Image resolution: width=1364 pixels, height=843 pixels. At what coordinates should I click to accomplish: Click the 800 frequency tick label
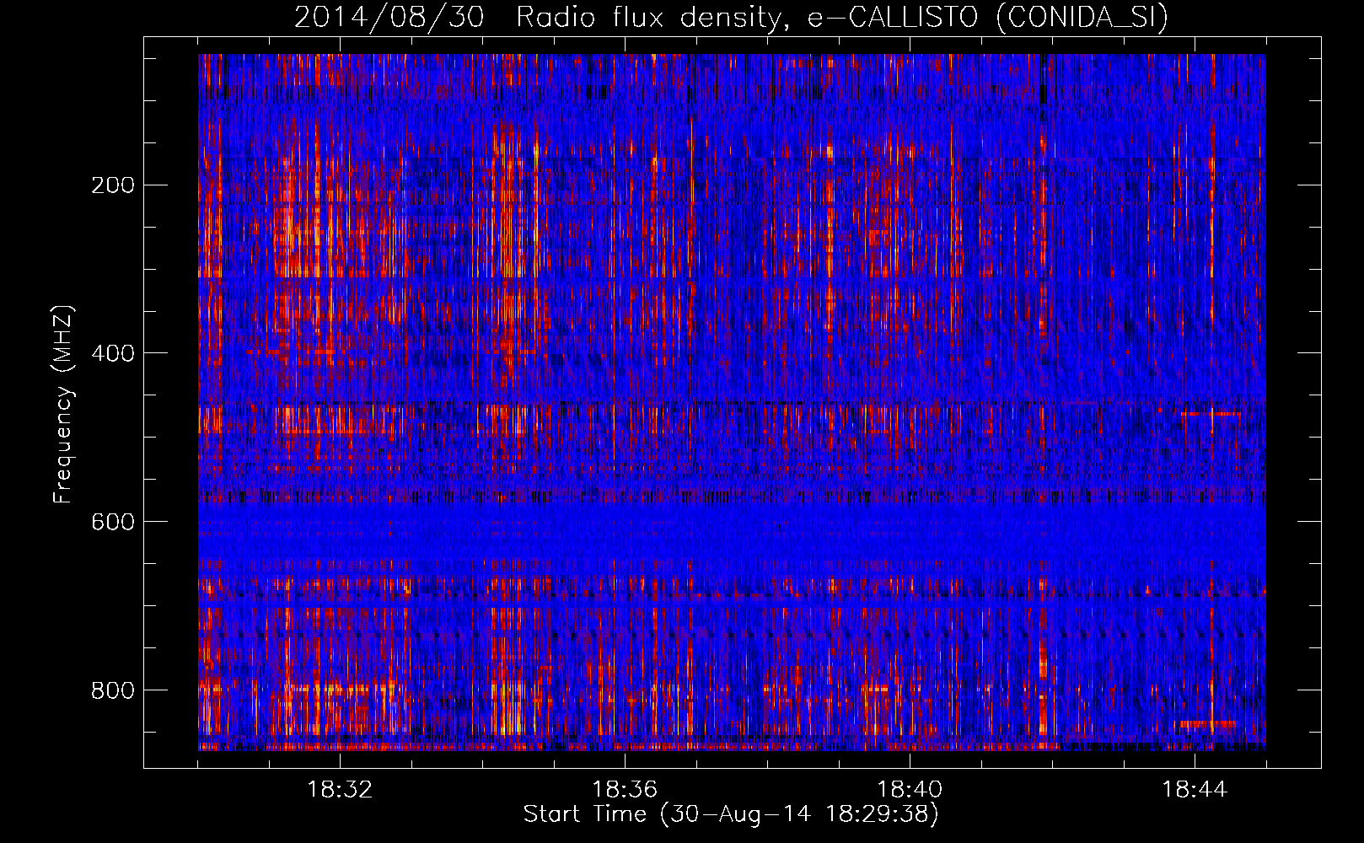pyautogui.click(x=113, y=690)
